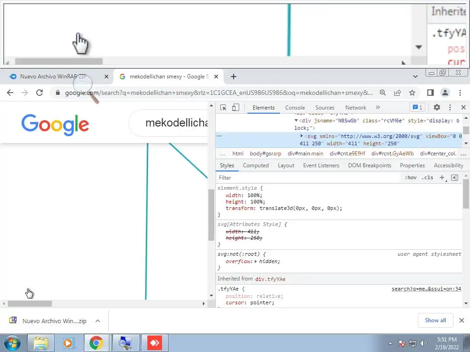Bookmark this page with the star icon
The height and width of the screenshot is (352, 470).
point(412,93)
